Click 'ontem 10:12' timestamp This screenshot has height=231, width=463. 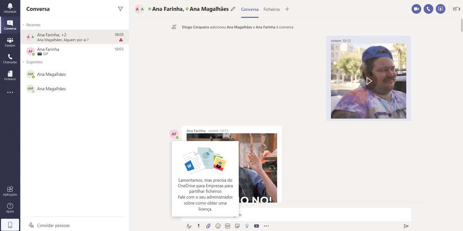click(341, 41)
